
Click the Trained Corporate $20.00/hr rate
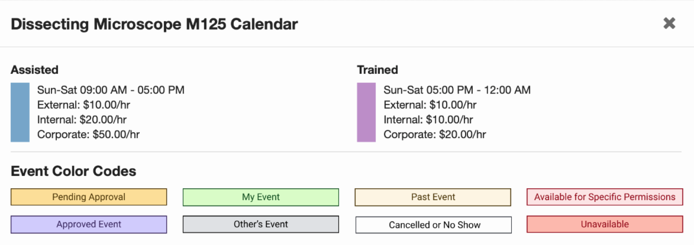(435, 135)
